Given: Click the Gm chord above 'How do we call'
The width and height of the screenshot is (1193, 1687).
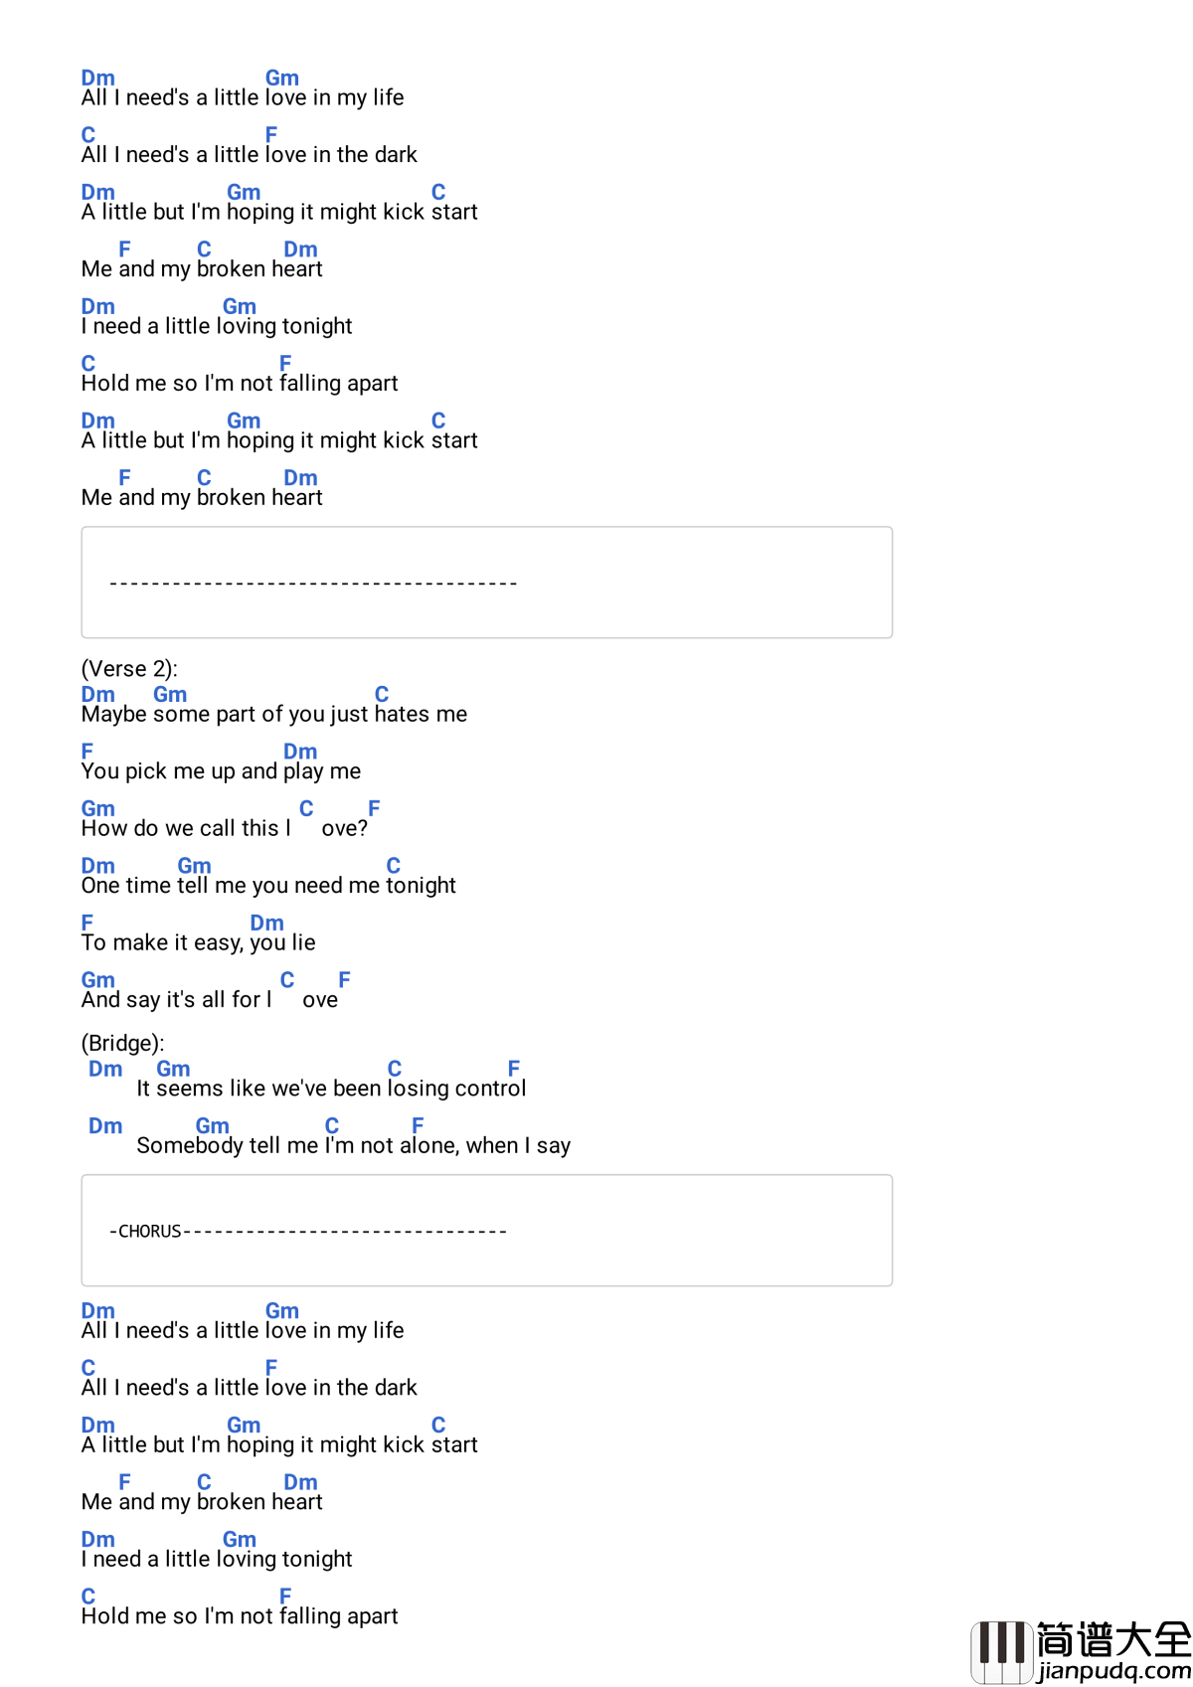Looking at the screenshot, I should 97,808.
